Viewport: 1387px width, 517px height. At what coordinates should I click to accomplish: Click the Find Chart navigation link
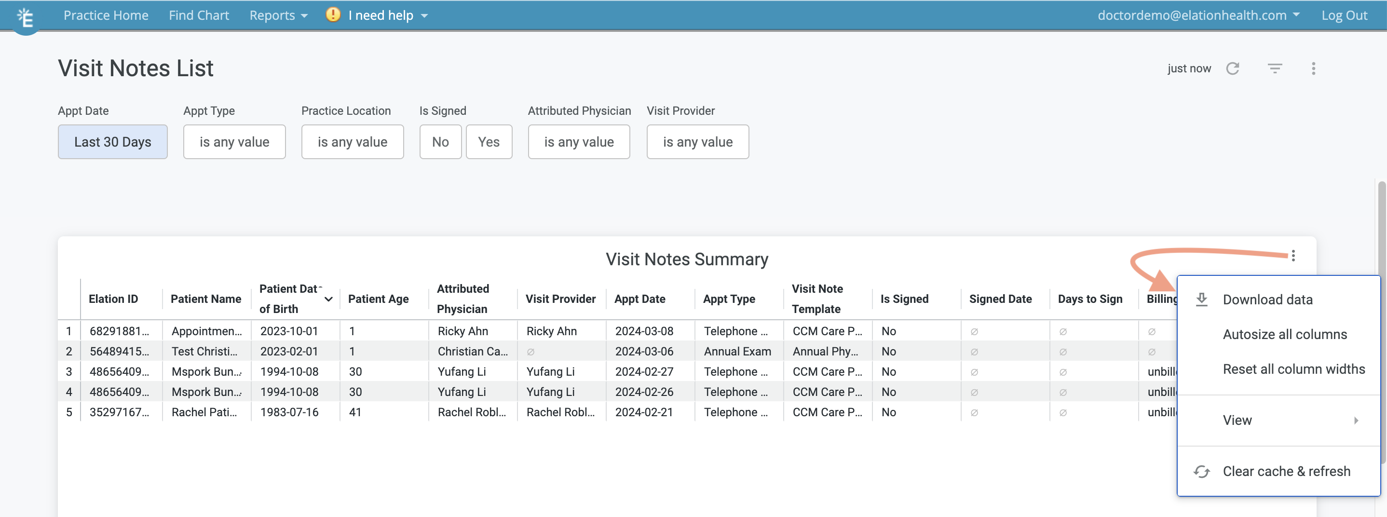tap(199, 14)
